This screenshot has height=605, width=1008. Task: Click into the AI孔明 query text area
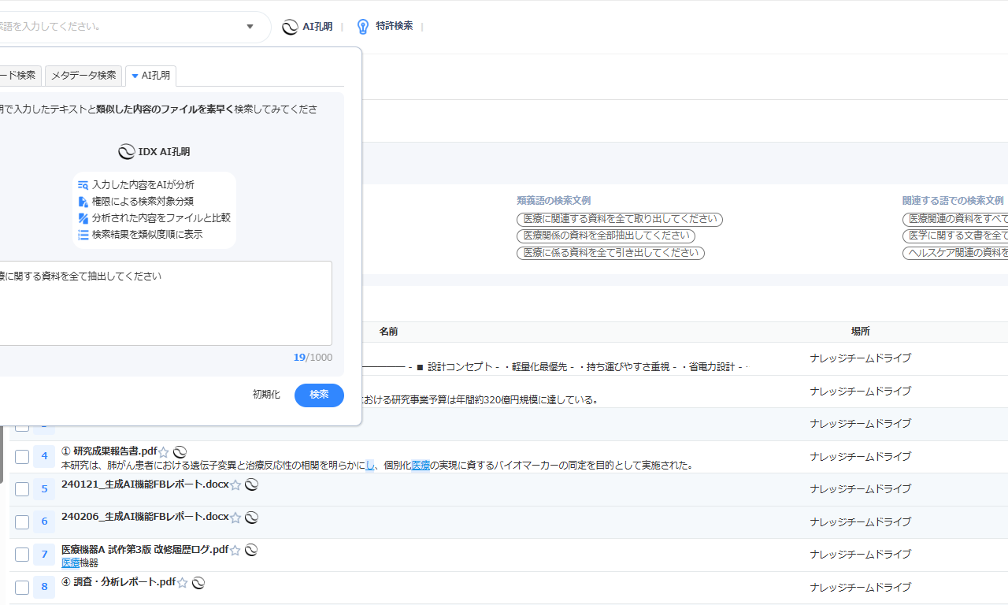coord(165,303)
